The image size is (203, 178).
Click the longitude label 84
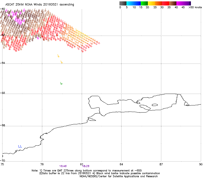click(121, 164)
